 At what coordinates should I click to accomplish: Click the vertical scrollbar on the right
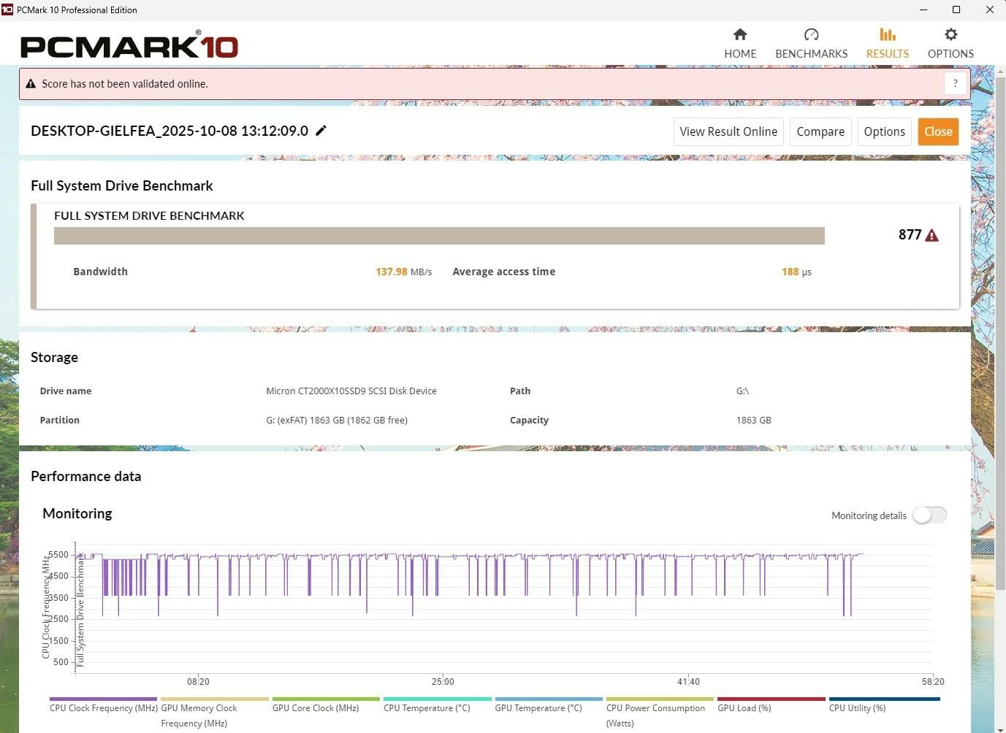pos(999,329)
